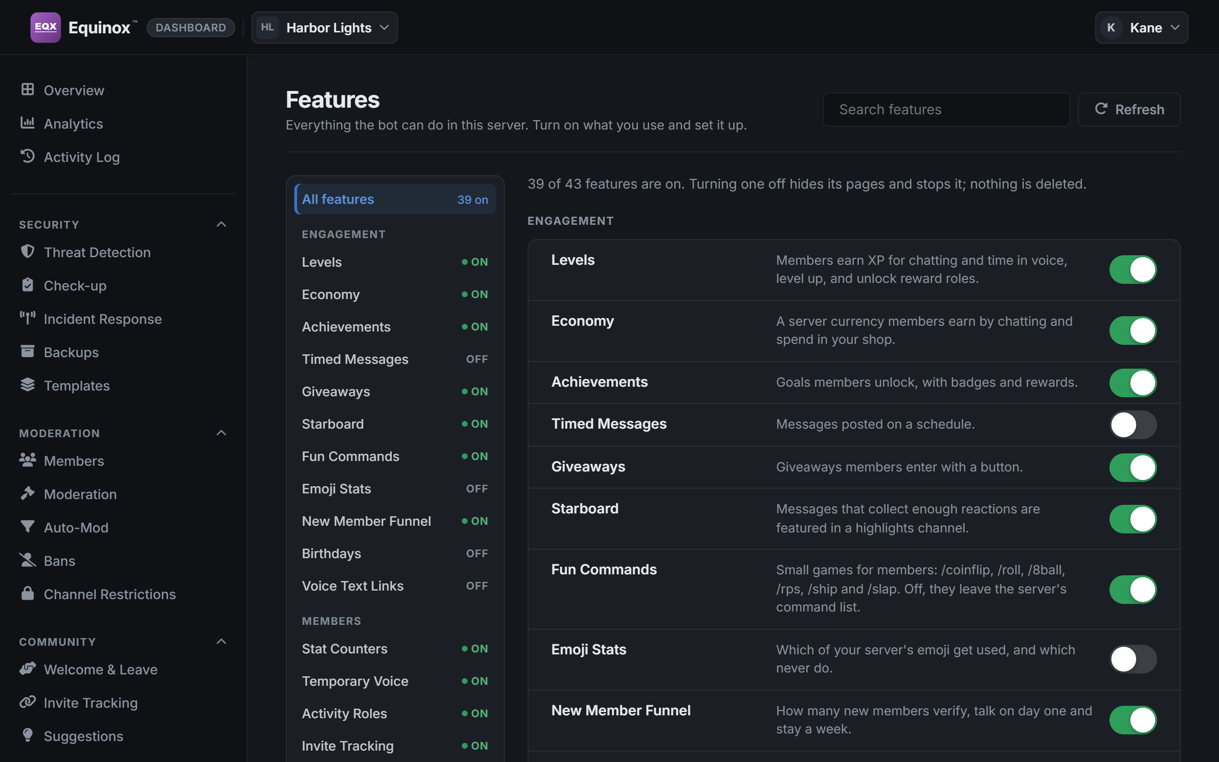Viewport: 1219px width, 762px height.
Task: Click the Refresh circular arrow icon
Action: point(1101,109)
